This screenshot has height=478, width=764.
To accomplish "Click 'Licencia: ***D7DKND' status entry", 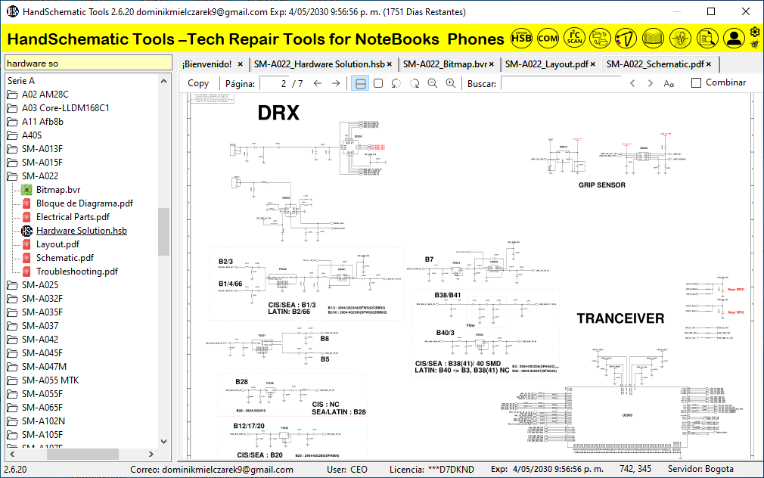I will pyautogui.click(x=432, y=469).
